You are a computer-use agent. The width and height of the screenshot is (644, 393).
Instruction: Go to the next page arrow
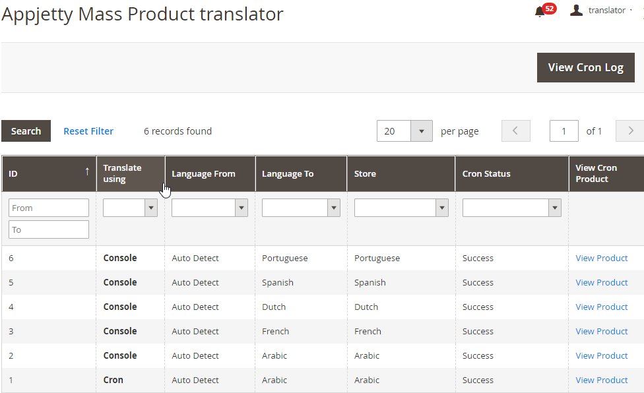[630, 131]
